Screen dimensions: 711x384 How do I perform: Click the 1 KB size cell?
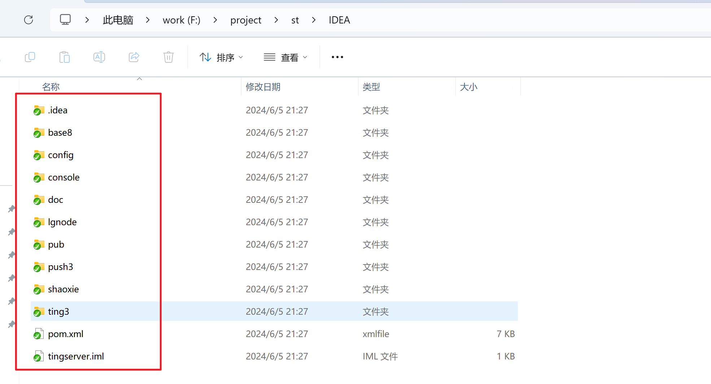(x=506, y=356)
